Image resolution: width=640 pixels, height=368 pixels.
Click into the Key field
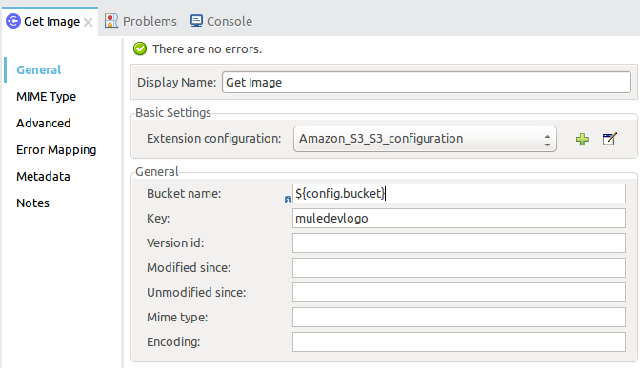(459, 219)
